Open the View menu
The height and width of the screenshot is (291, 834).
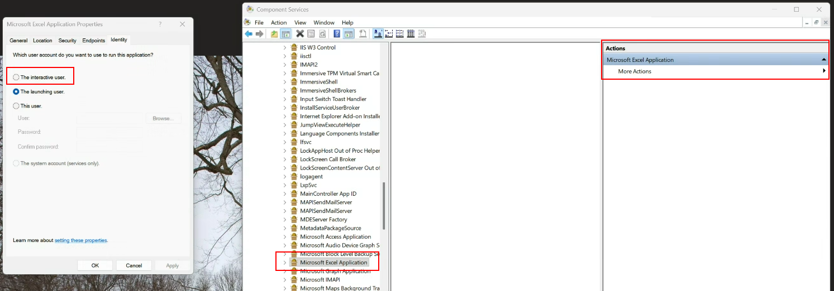coord(301,22)
